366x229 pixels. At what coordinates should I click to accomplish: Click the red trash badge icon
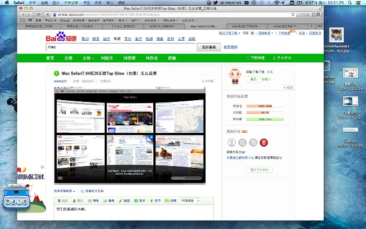coord(264,142)
